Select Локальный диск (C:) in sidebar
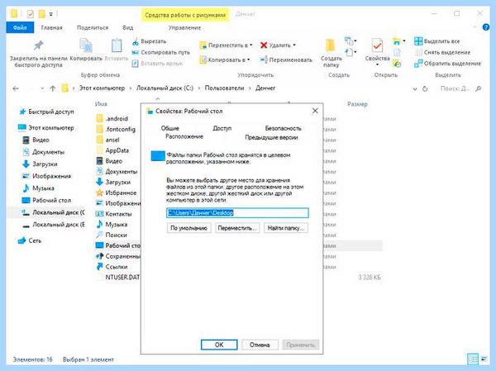 point(53,212)
